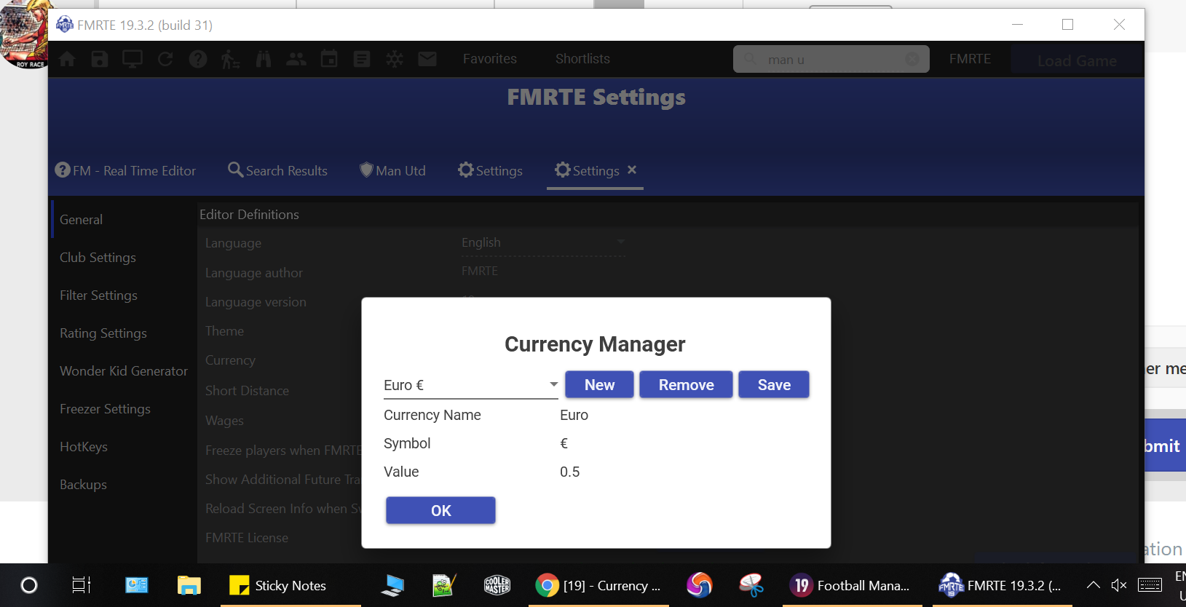Click the people group staff icon

[x=296, y=59]
